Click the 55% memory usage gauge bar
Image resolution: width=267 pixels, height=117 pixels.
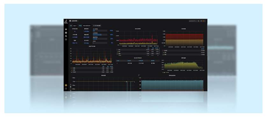pos(100,35)
